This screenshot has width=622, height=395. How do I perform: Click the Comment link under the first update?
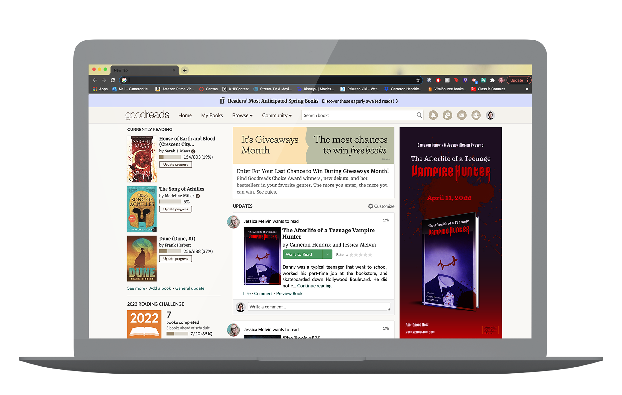[x=263, y=294]
